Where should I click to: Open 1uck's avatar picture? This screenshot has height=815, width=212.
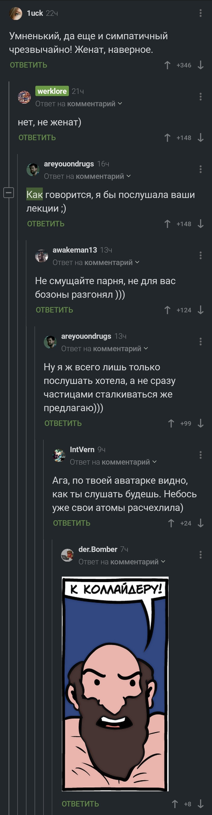[15, 13]
